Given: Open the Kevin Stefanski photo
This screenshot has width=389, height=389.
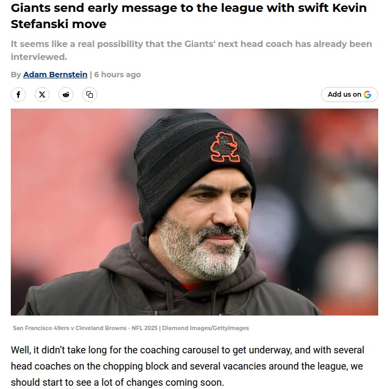Looking at the screenshot, I should tap(194, 212).
